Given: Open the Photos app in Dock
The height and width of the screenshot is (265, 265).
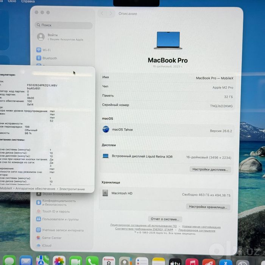Looking at the screenshot, I should (x=59, y=260).
